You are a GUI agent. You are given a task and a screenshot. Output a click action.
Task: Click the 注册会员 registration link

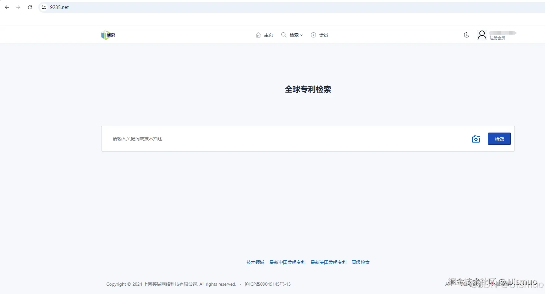[x=497, y=37]
